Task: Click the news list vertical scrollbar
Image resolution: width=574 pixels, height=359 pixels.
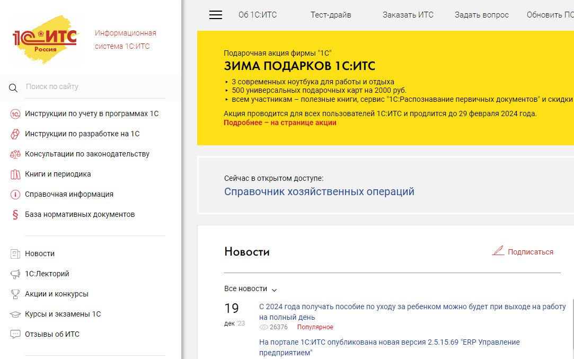Action: (x=572, y=330)
